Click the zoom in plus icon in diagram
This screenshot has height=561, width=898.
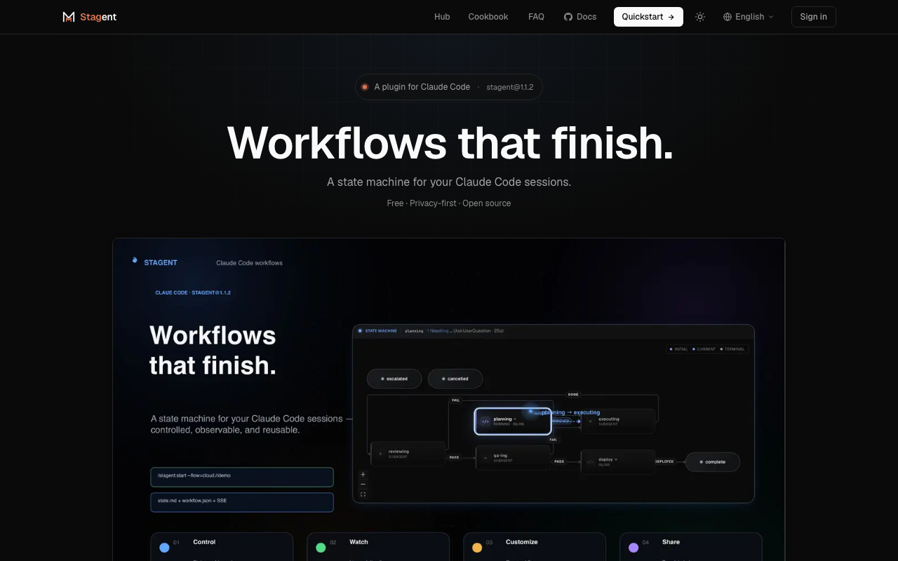pyautogui.click(x=363, y=475)
